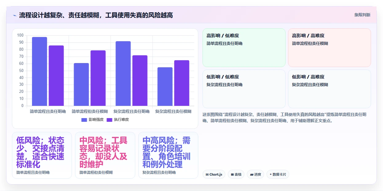Image resolution: width=383 pixels, height=191 pixels.
Task: Click the 表格 tag
Action: pos(236,174)
